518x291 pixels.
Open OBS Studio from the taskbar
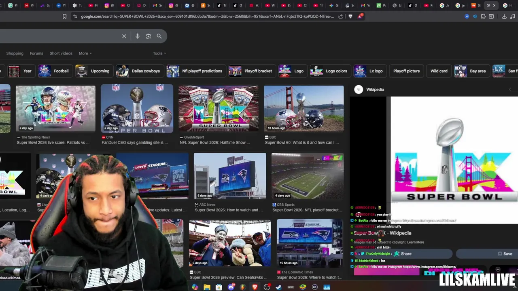[x=267, y=287]
